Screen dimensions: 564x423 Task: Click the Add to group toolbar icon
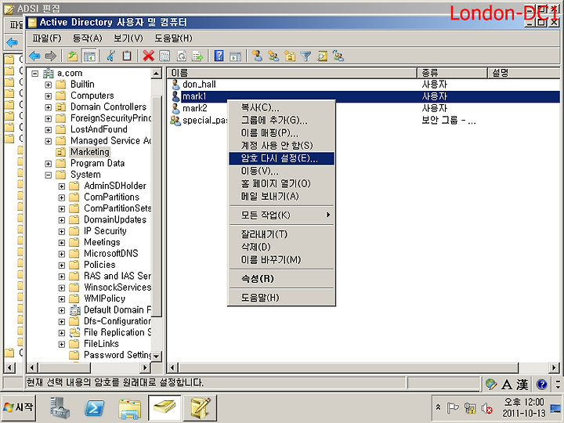click(x=338, y=56)
